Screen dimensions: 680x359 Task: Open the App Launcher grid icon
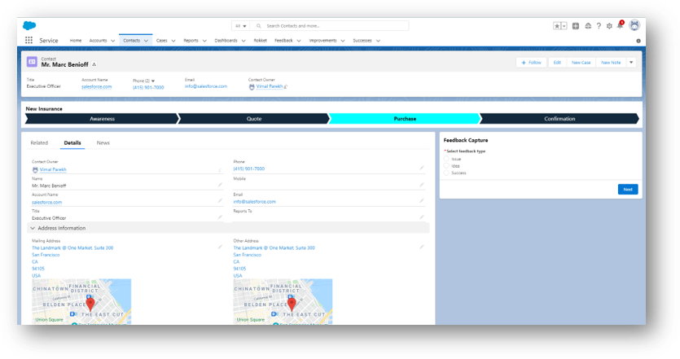(29, 41)
